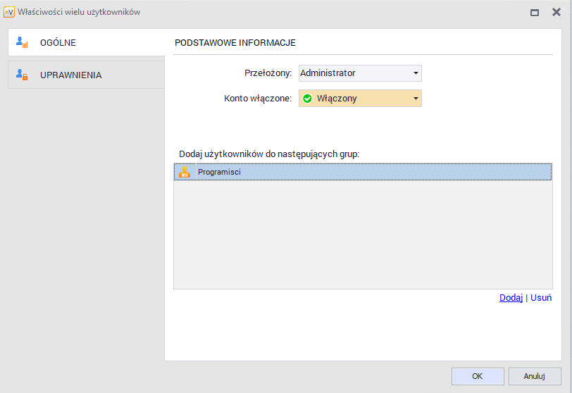The height and width of the screenshot is (393, 572).
Task: Click the user icon beside OGÓLNE
Action: coord(22,43)
